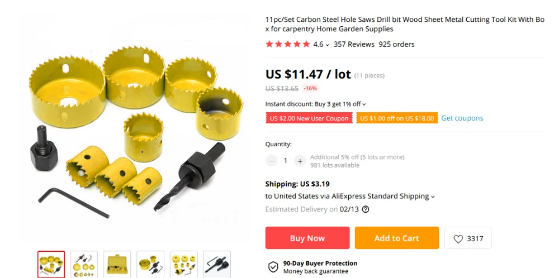The image size is (559, 278).
Task: Click the five-star rating icons
Action: pyautogui.click(x=288, y=44)
